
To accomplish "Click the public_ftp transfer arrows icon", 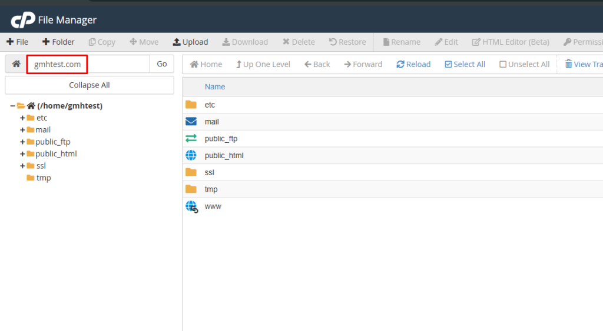I will tap(191, 139).
